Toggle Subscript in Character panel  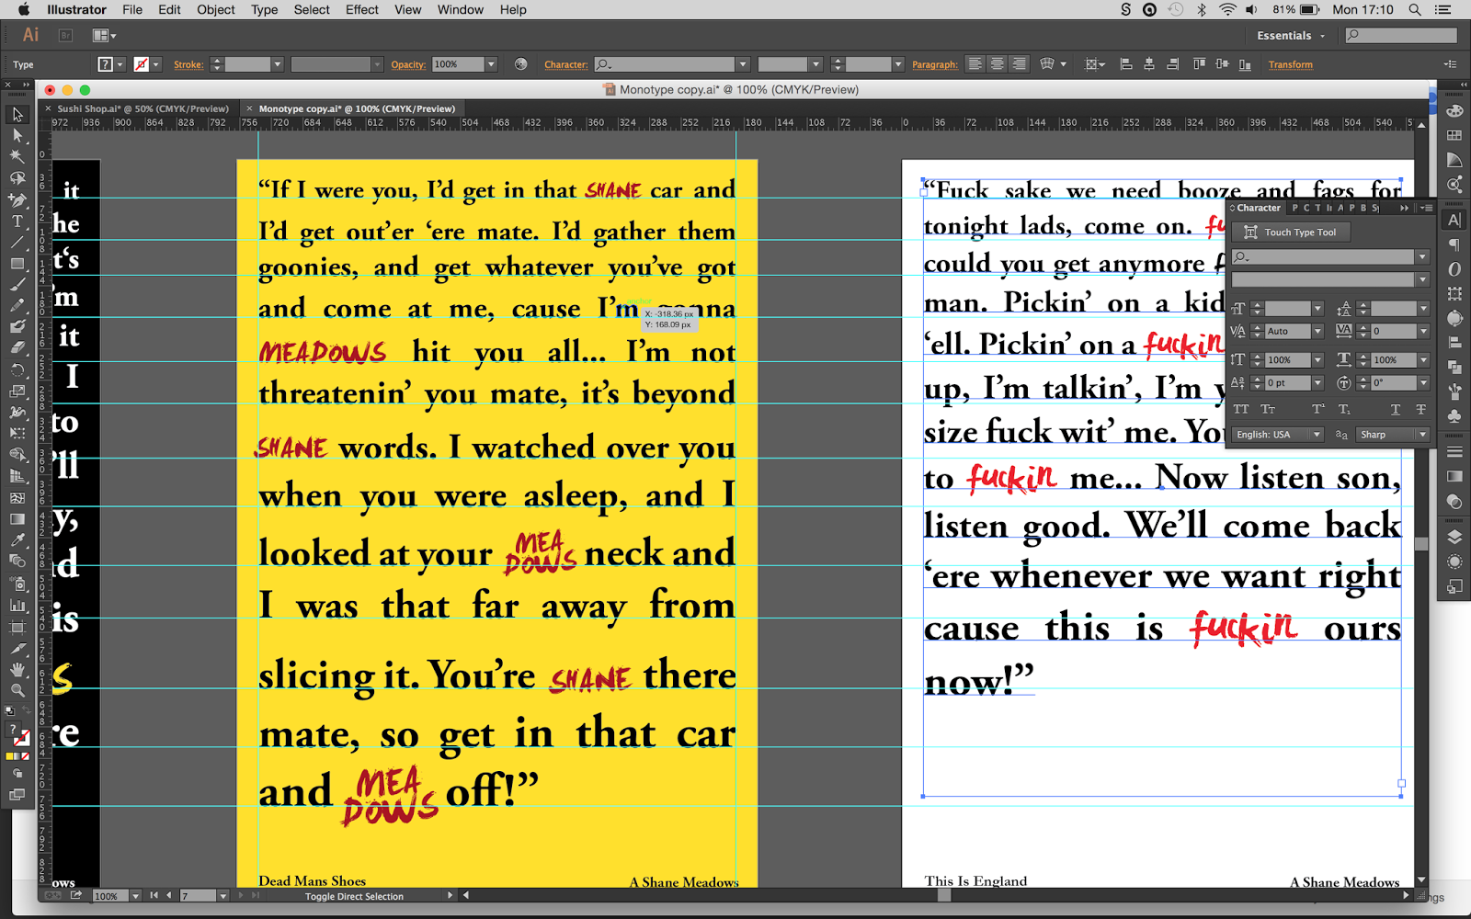coord(1344,409)
